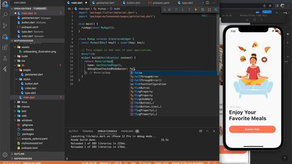Bookmark page star icon in browser window

pyautogui.click(x=270, y=6)
